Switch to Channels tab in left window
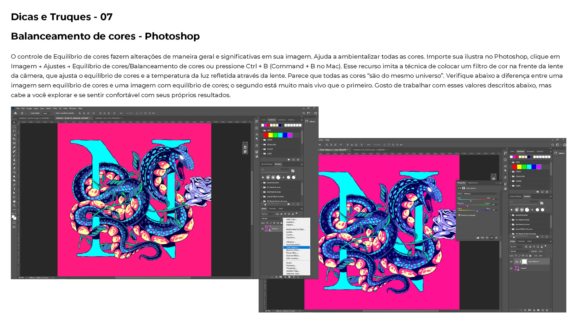 tap(272, 209)
